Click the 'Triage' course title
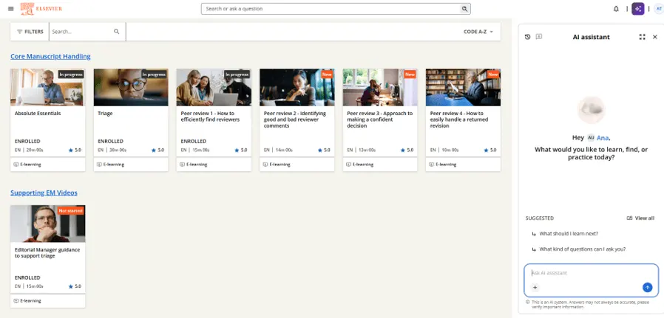Viewport: 664px width, 318px height. pos(105,113)
